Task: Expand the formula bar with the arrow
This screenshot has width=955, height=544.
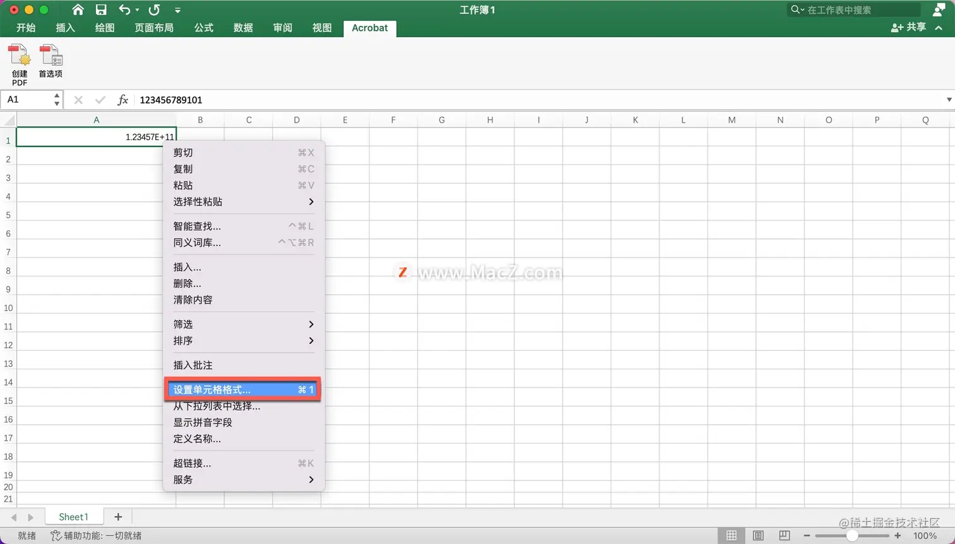Action: 949,100
